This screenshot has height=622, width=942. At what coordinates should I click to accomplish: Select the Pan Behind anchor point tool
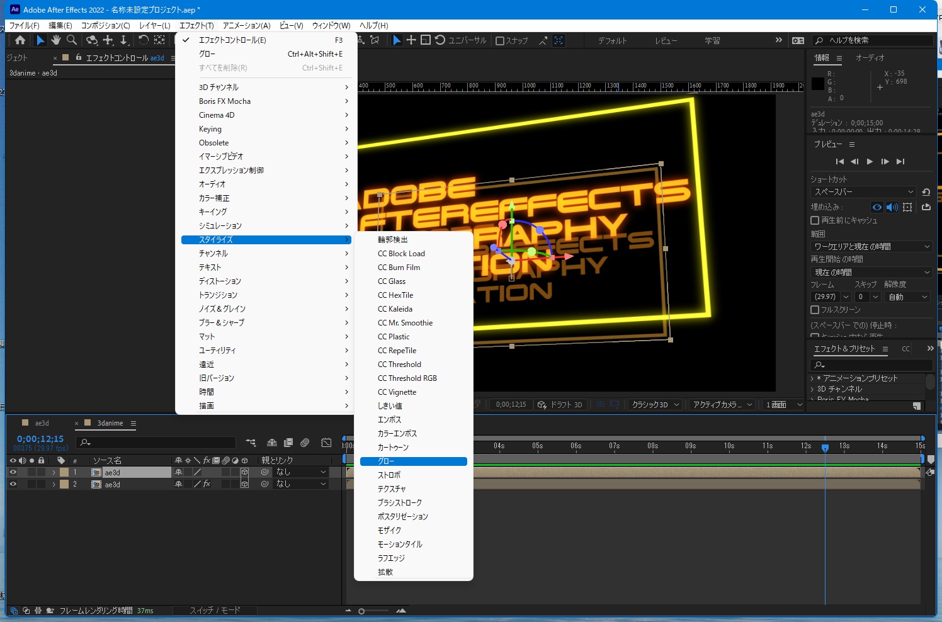coord(159,40)
